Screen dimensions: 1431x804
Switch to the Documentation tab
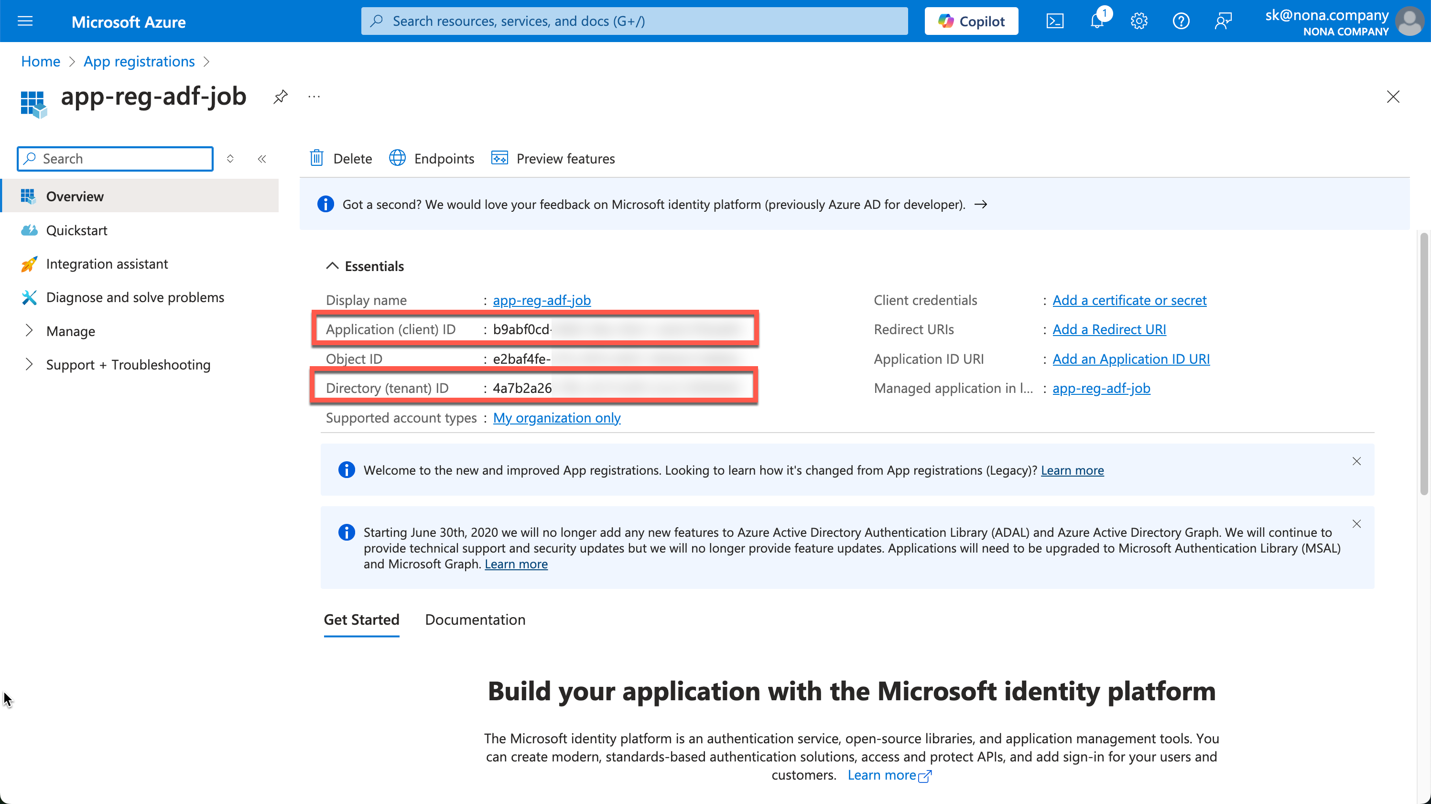click(x=475, y=619)
